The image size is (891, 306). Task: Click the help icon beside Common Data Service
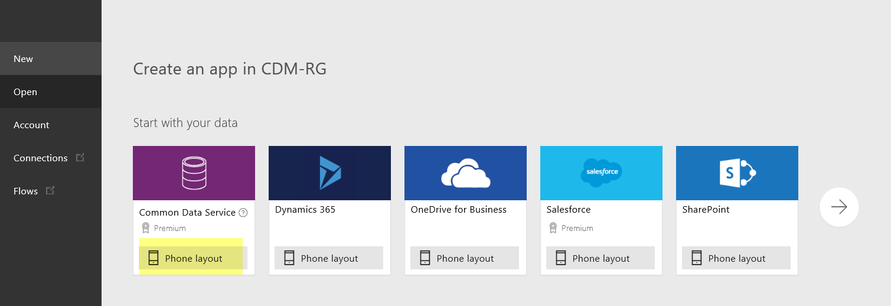pos(243,213)
